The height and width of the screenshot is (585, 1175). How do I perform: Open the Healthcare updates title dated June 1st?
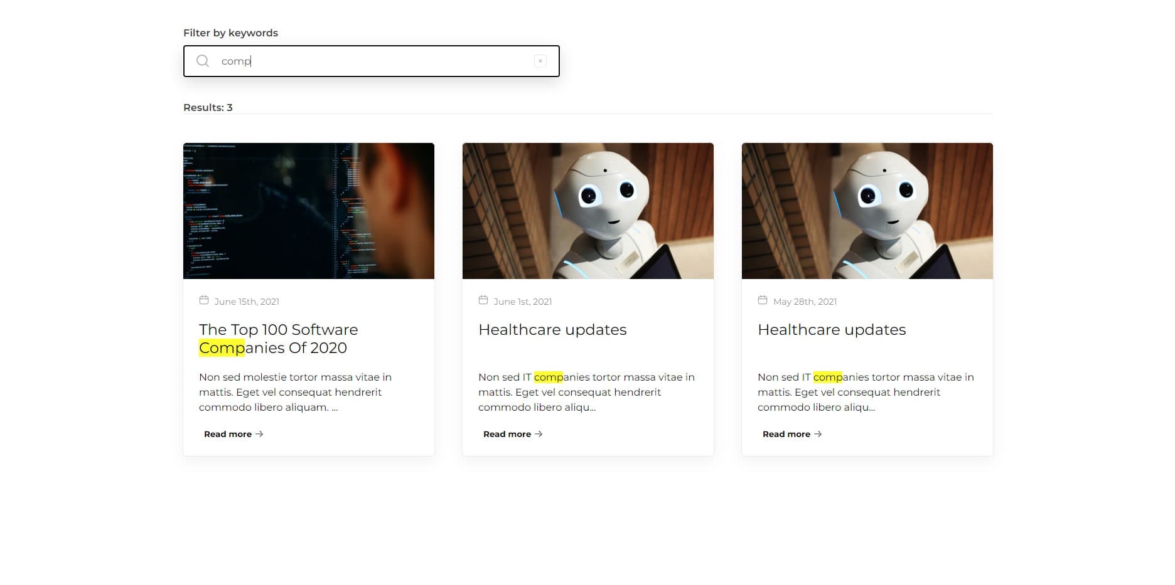[552, 330]
